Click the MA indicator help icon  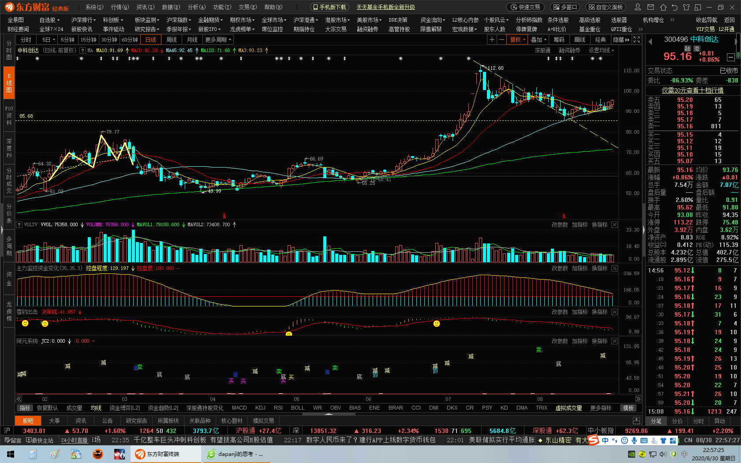click(82, 50)
